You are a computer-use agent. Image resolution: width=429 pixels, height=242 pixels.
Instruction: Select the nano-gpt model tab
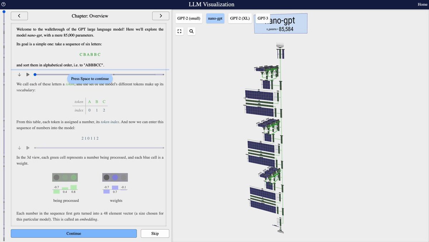215,18
